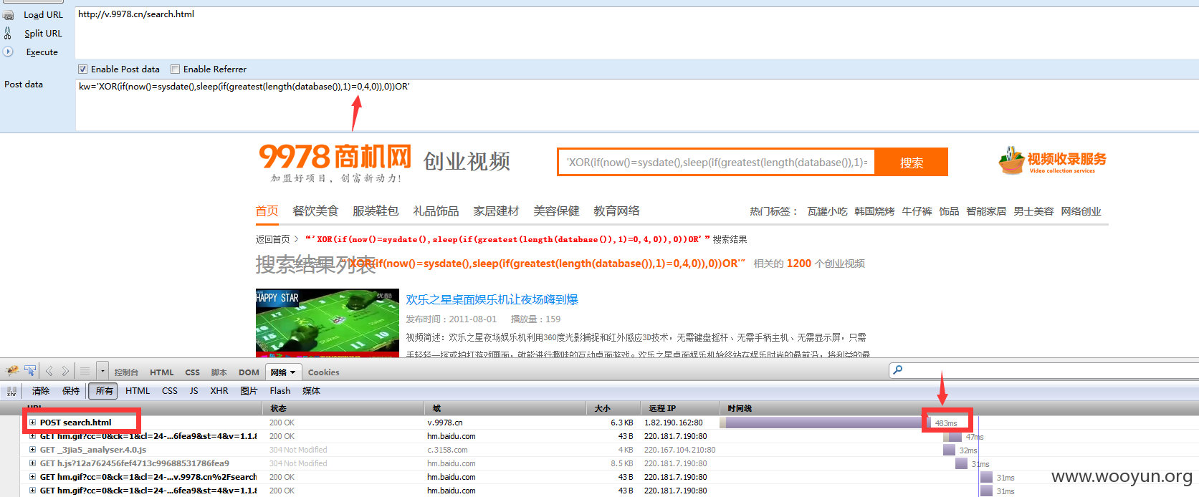
Task: Switch to the 控制台 panel tab
Action: point(126,372)
